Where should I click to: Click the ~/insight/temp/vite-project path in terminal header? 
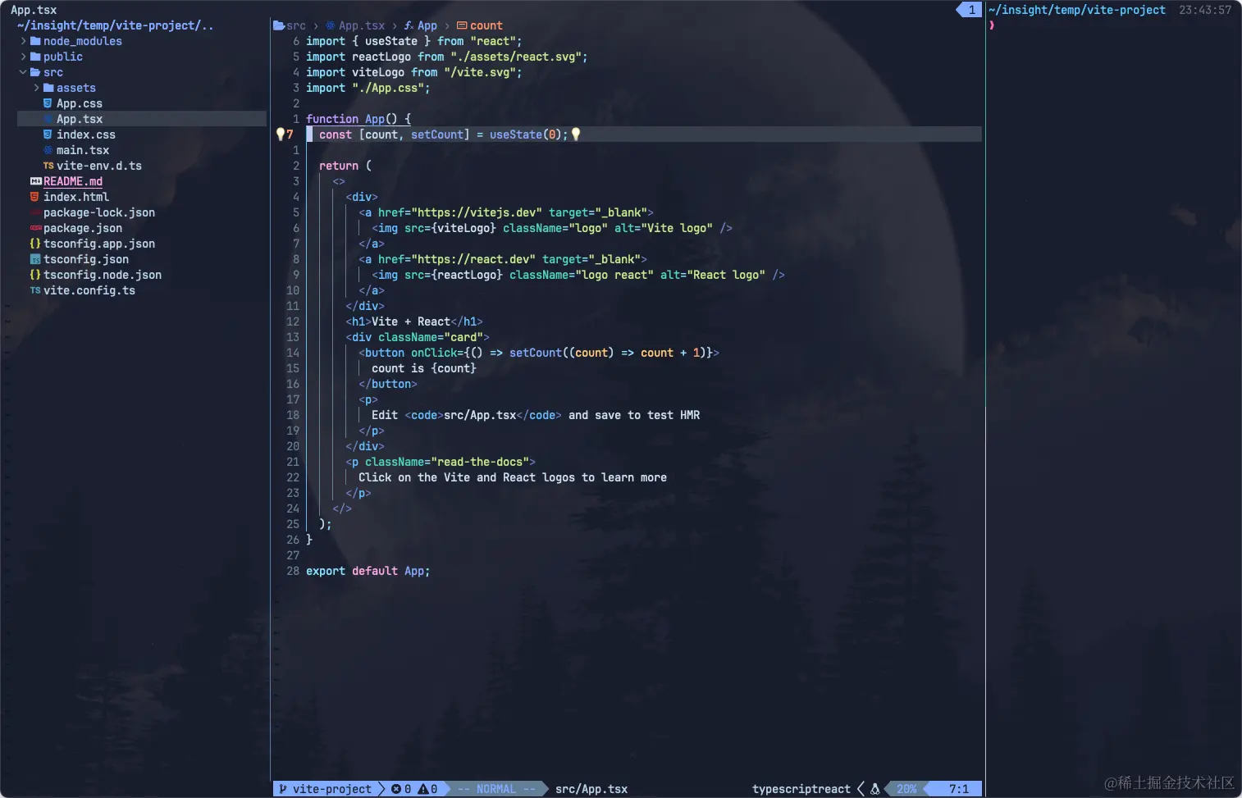tap(1077, 10)
